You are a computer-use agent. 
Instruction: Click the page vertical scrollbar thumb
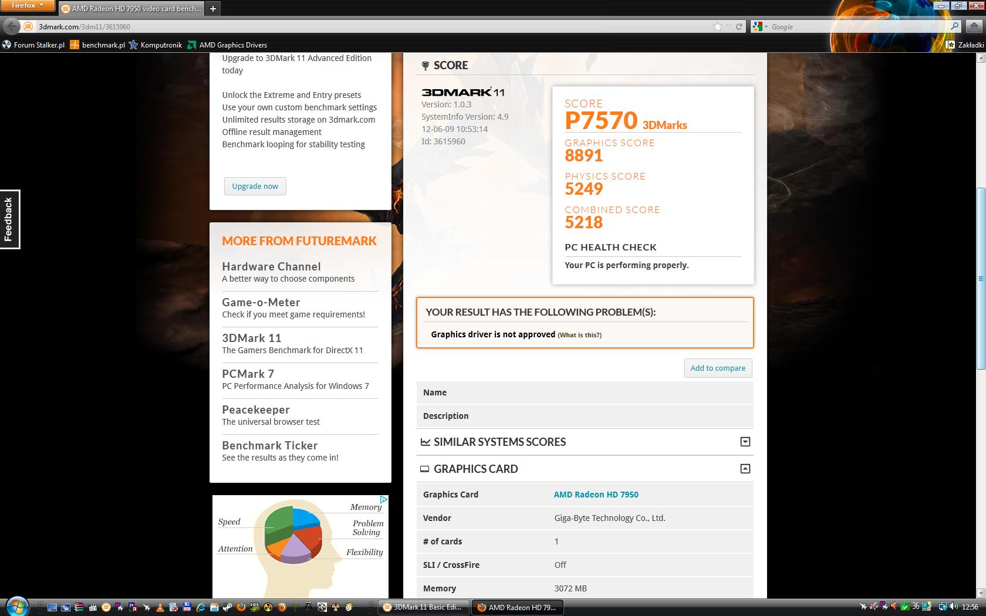(981, 278)
